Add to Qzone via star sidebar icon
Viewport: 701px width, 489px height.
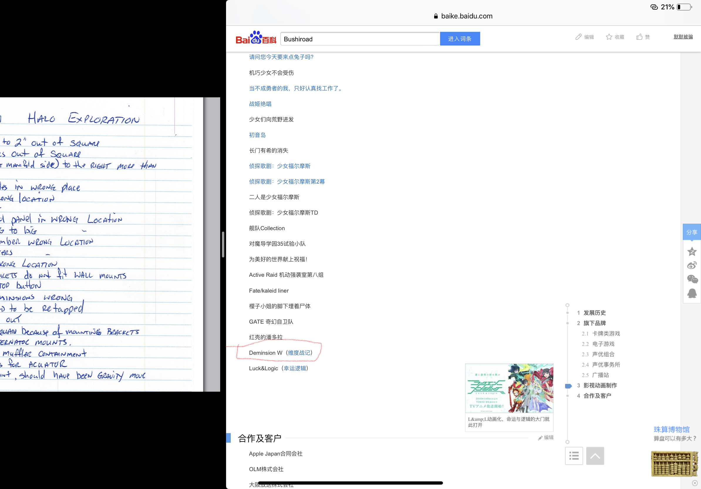692,252
